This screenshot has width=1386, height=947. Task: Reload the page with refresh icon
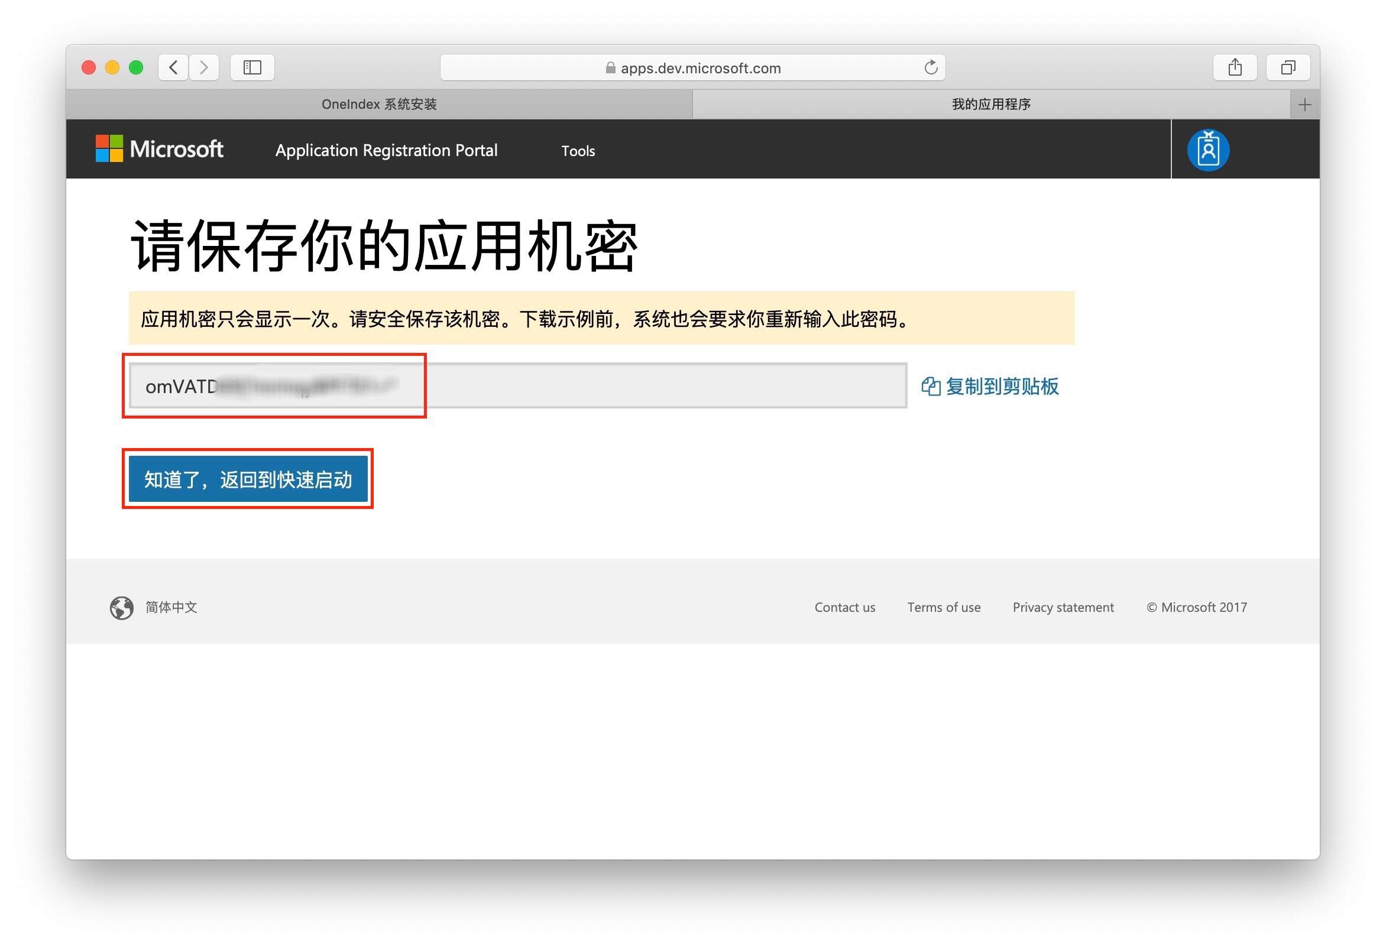tap(930, 67)
